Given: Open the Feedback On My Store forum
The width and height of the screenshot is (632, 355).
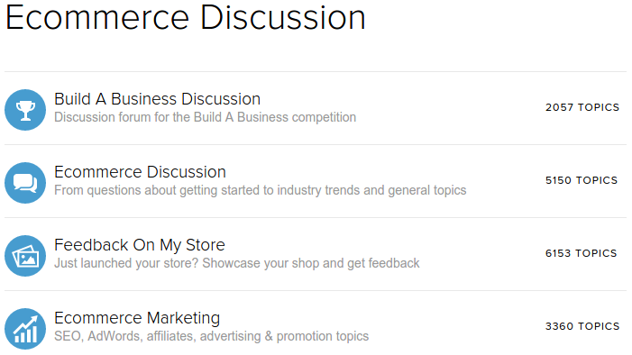Looking at the screenshot, I should (x=140, y=245).
